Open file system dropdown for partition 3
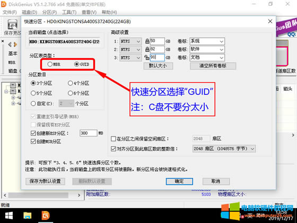 pos(130,57)
